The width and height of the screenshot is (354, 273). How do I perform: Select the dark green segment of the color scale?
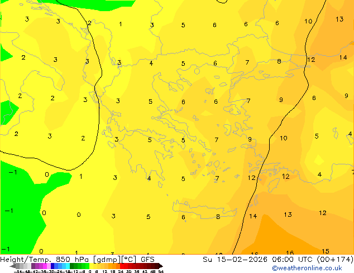point(72,266)
